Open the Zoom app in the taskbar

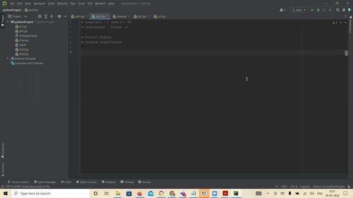(x=215, y=193)
